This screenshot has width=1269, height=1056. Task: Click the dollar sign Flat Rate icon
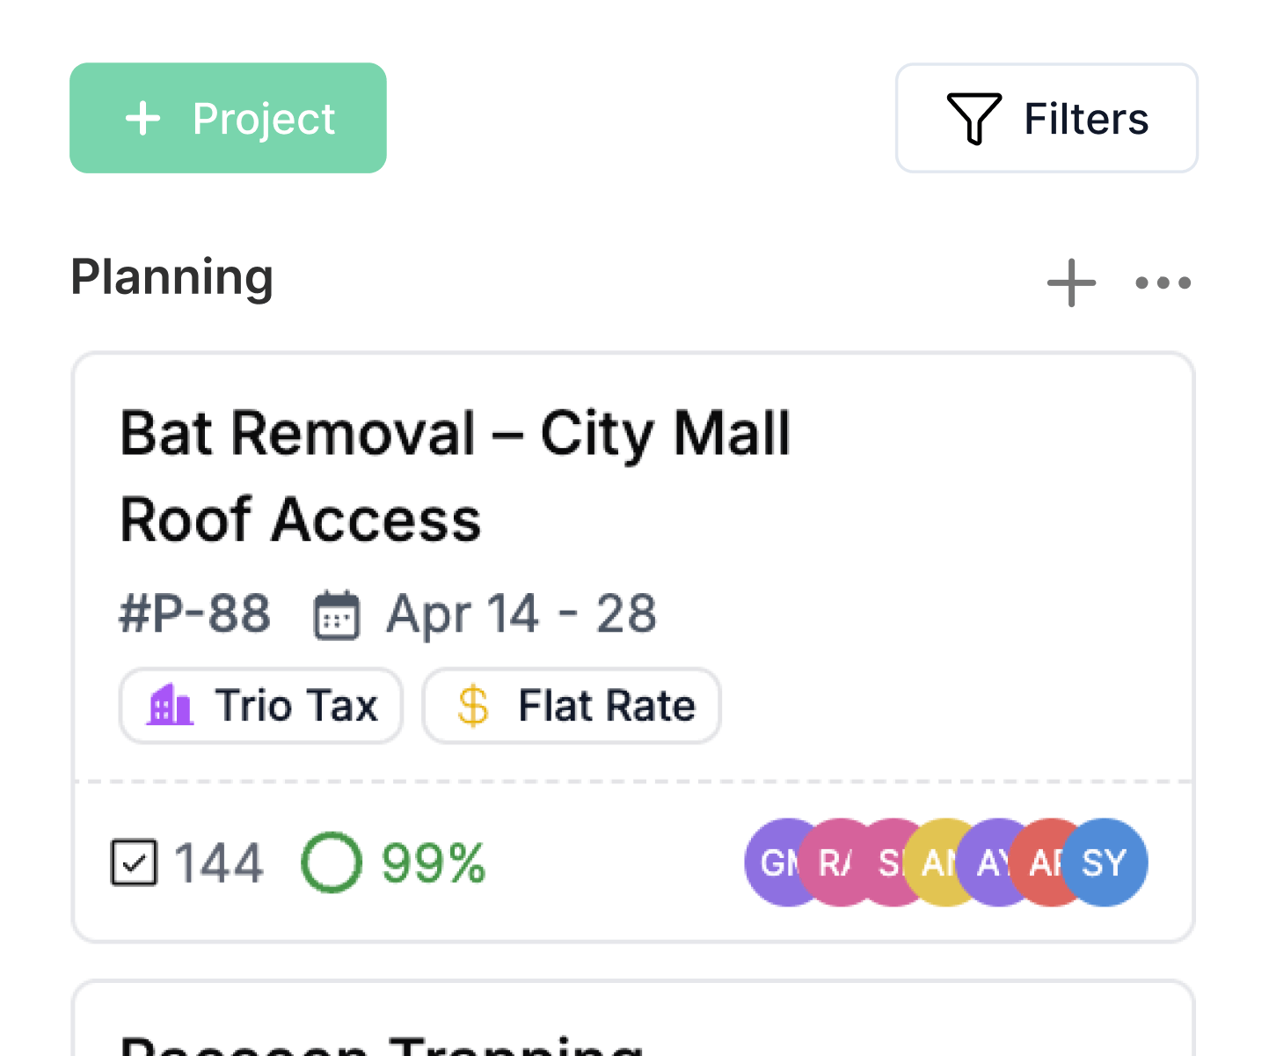click(473, 706)
